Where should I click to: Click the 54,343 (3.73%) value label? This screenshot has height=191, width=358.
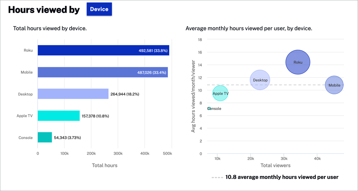[x=67, y=138]
